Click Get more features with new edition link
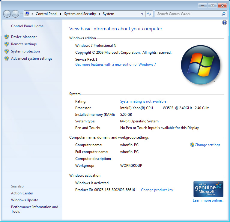The image size is (230, 222). tap(115, 64)
